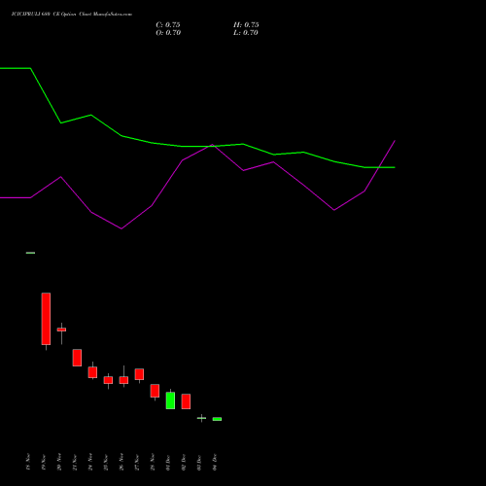Click the high value H: 0.75

coord(246,25)
